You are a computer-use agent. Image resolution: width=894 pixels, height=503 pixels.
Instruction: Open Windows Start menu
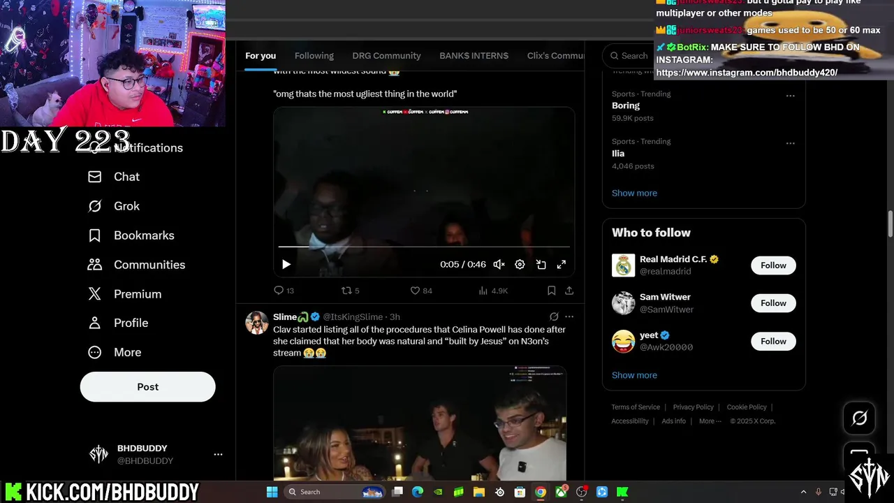click(x=272, y=492)
